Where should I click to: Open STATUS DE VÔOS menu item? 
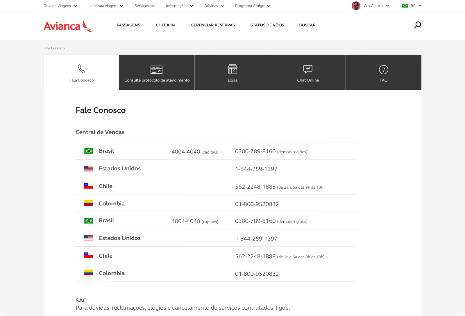[267, 25]
